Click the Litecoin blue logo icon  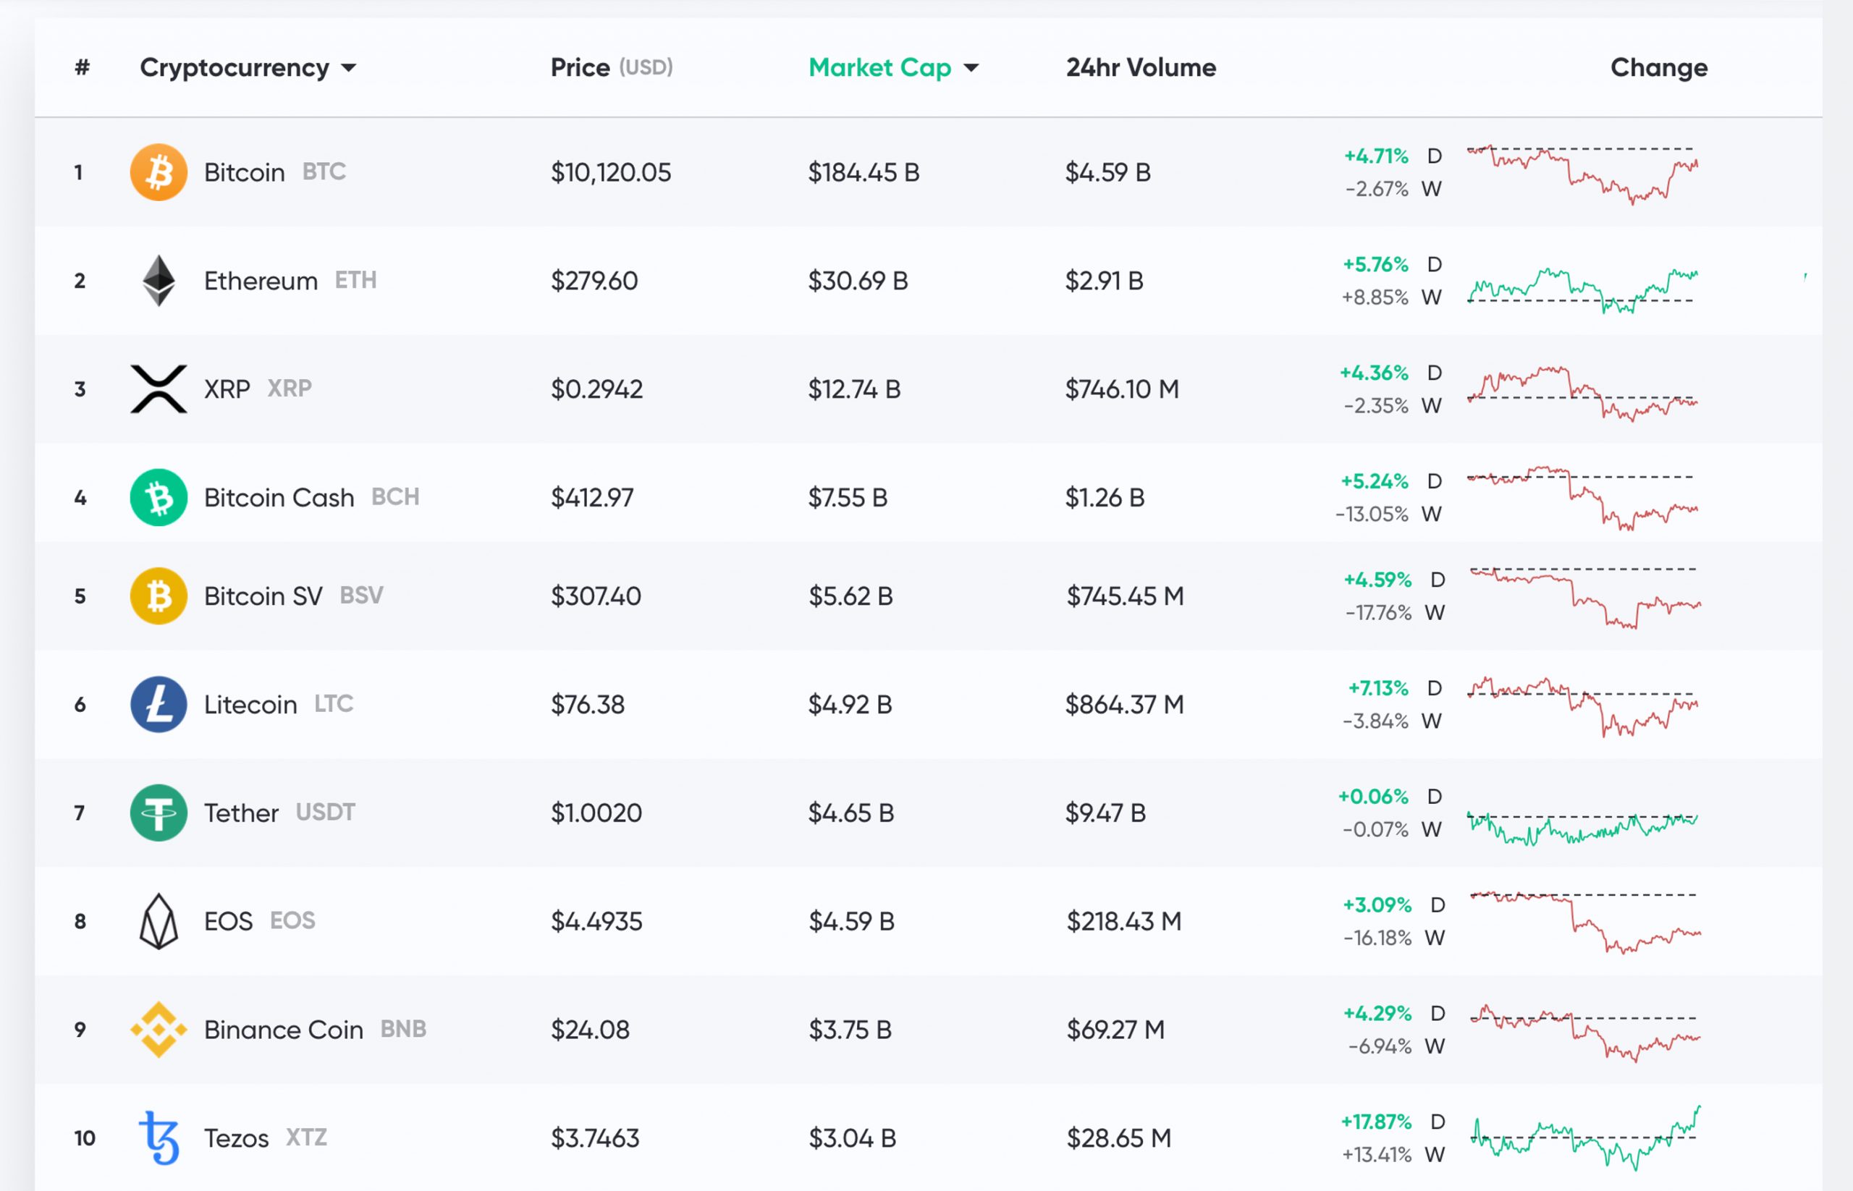click(159, 705)
